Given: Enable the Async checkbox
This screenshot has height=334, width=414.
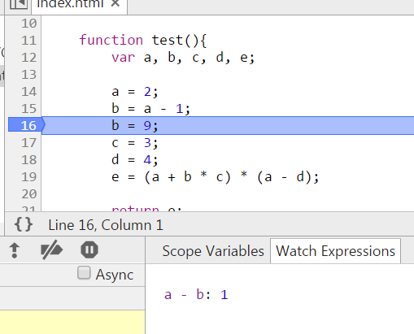Looking at the screenshot, I should click(x=84, y=273).
